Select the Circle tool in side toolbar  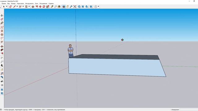coord(2,35)
